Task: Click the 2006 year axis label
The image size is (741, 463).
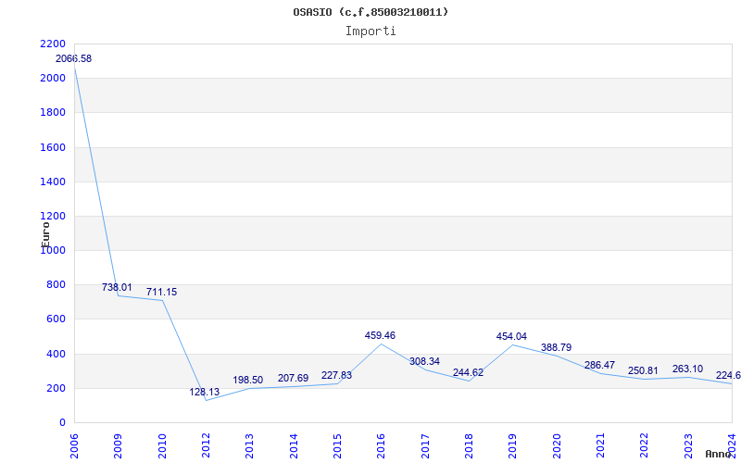Action: click(74, 446)
